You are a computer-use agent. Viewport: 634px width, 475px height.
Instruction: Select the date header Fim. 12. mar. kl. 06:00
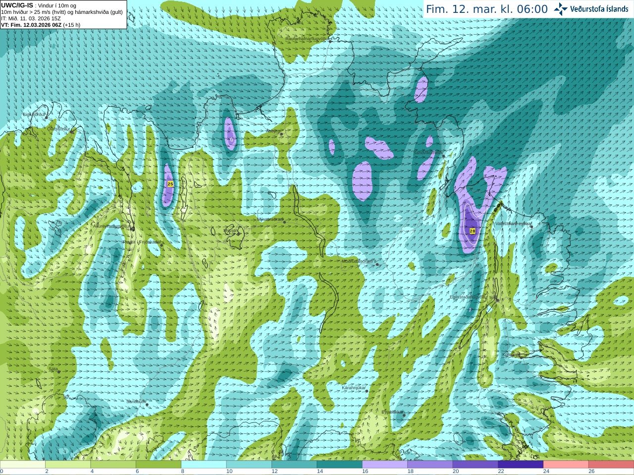(x=487, y=9)
